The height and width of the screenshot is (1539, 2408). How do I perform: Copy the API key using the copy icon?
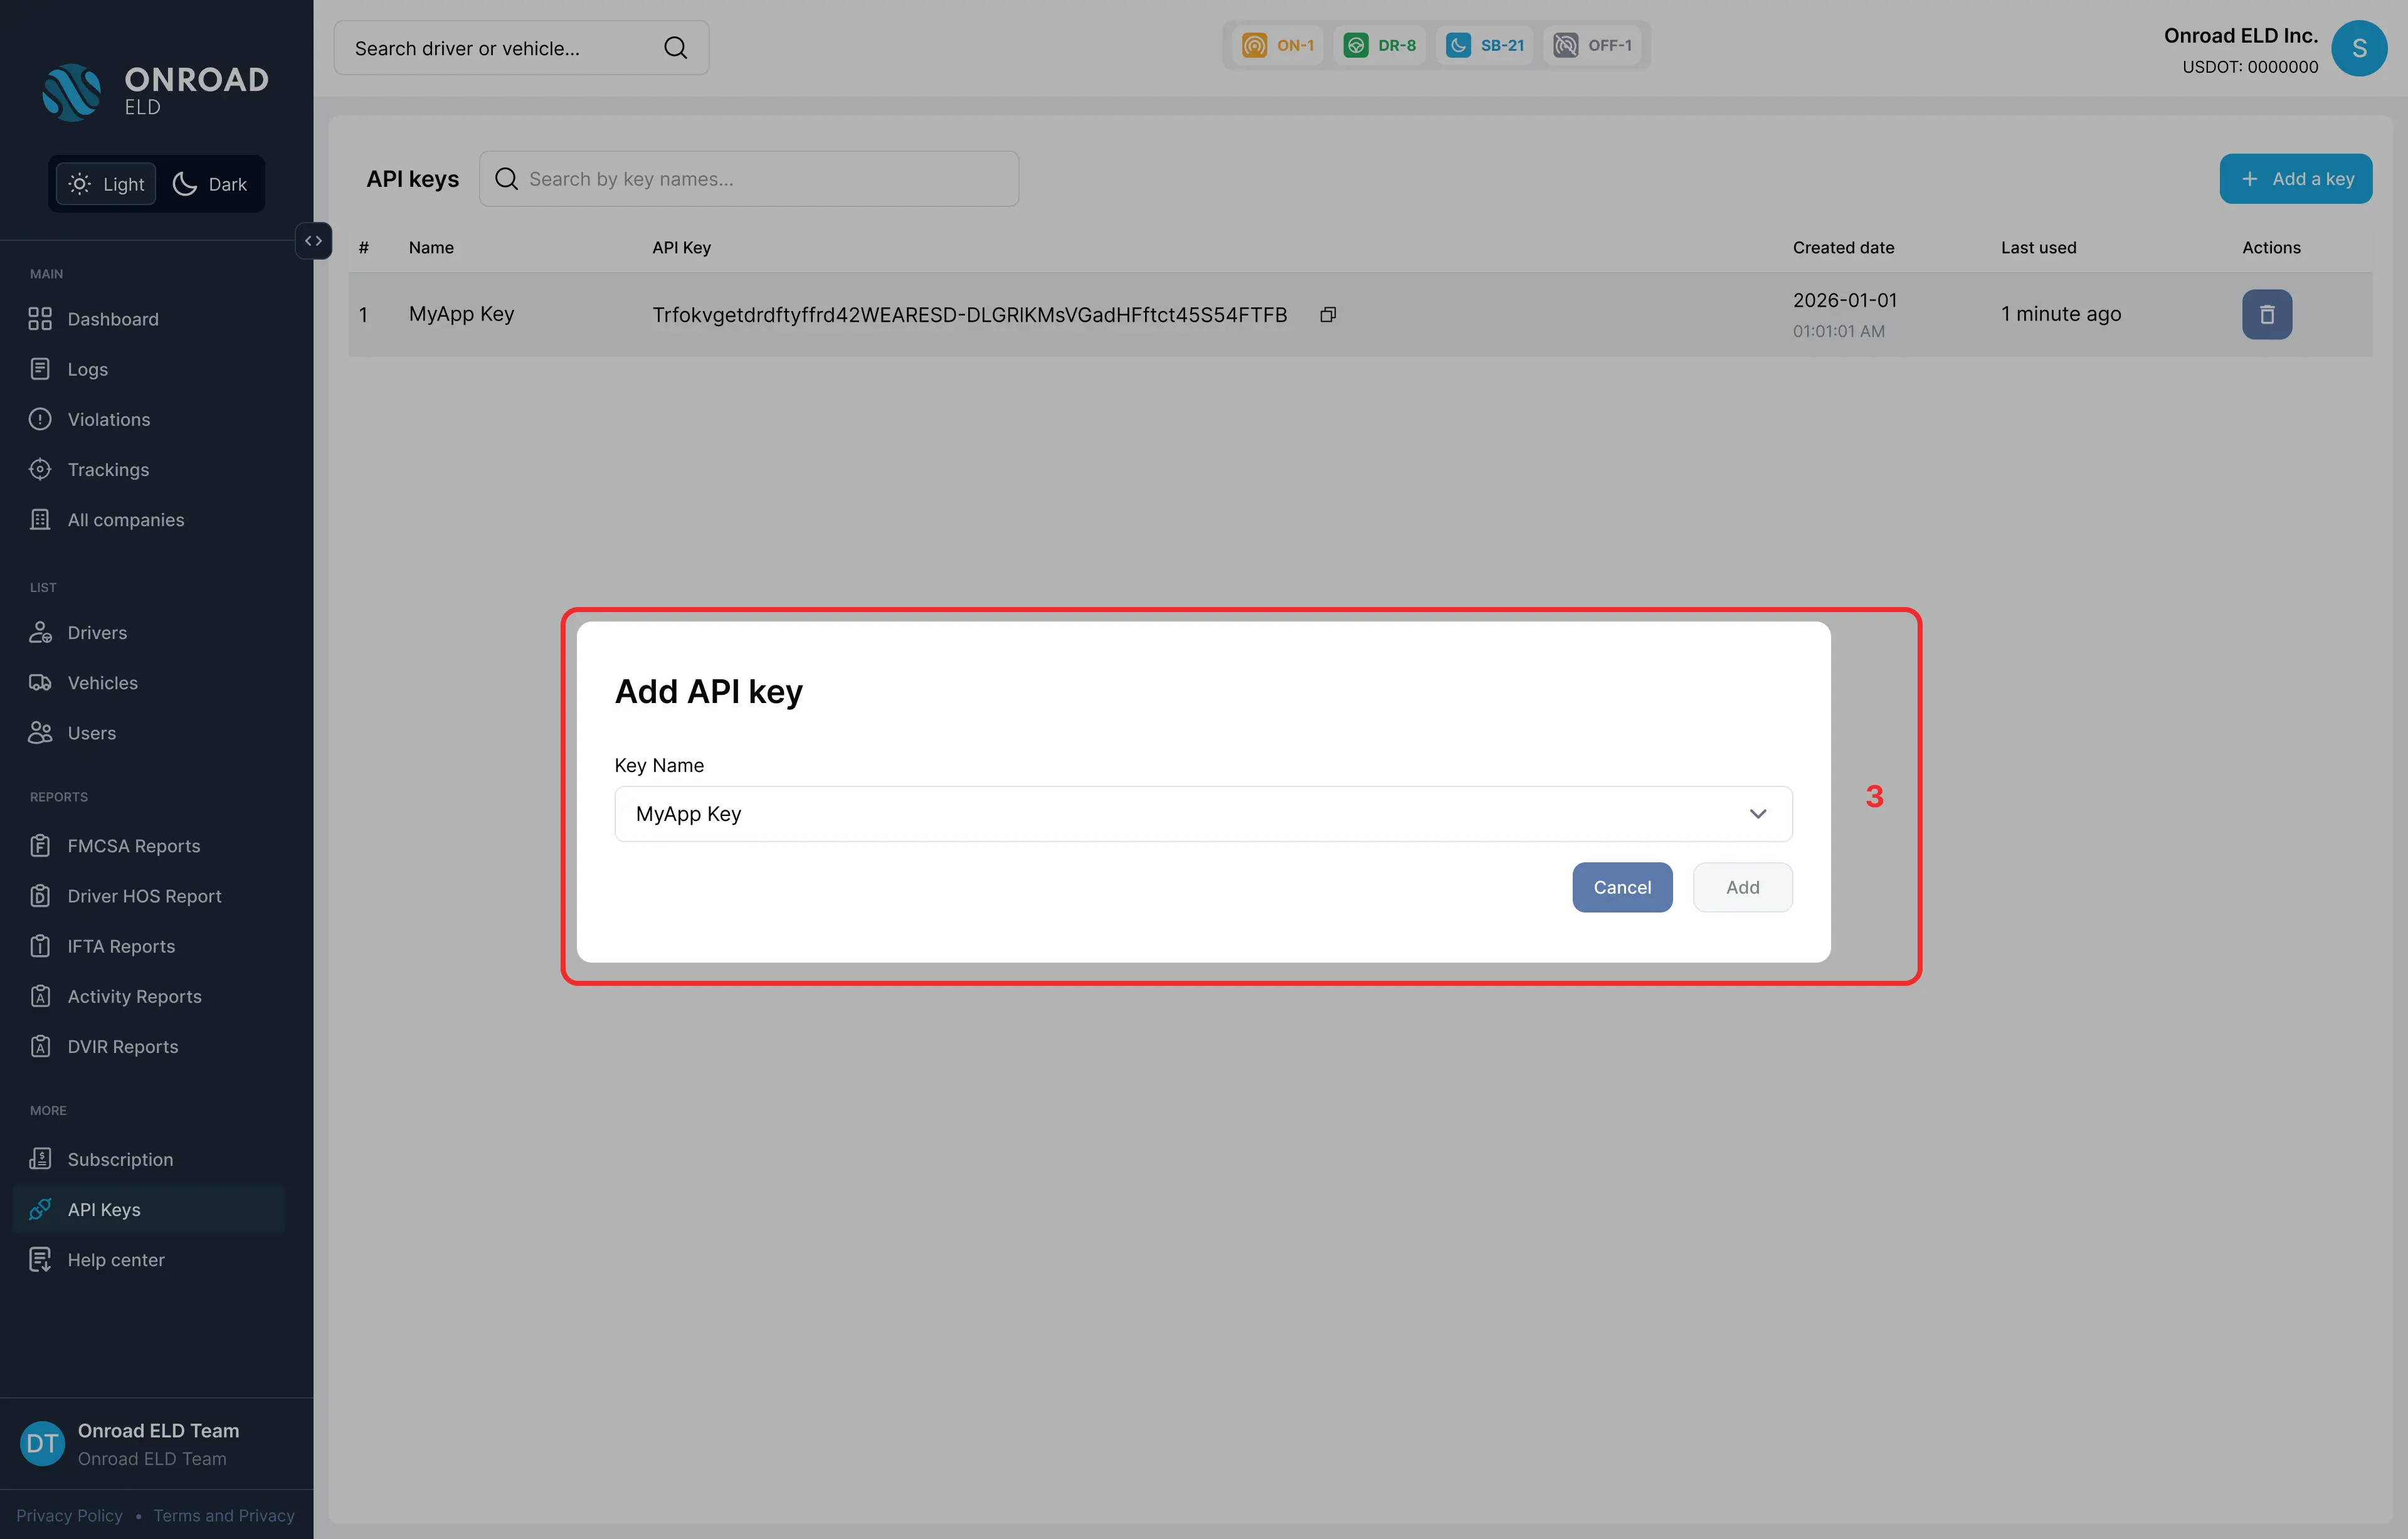(1328, 314)
